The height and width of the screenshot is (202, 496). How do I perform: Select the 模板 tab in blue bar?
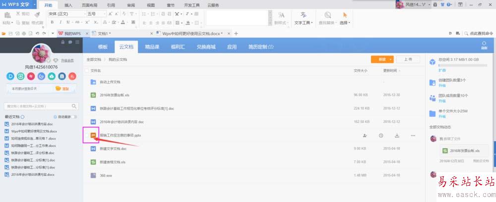[103, 47]
